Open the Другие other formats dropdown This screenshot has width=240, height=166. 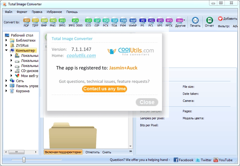180,22
